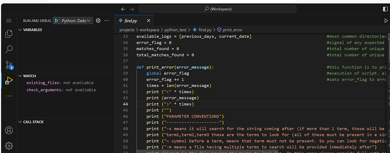
Task: Open launch.json with gear icon
Action: click(x=98, y=20)
